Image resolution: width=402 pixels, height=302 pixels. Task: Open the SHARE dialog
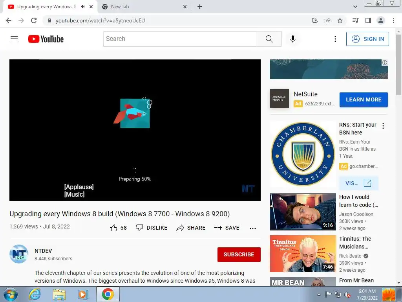tap(191, 228)
